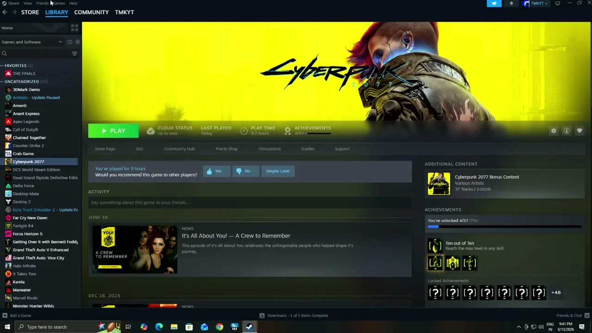Click the Ten out of Ten achievement icon

(435, 246)
